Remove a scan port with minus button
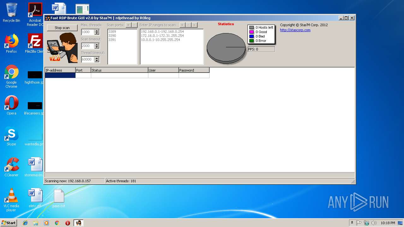The image size is (404, 227). tap(134, 25)
